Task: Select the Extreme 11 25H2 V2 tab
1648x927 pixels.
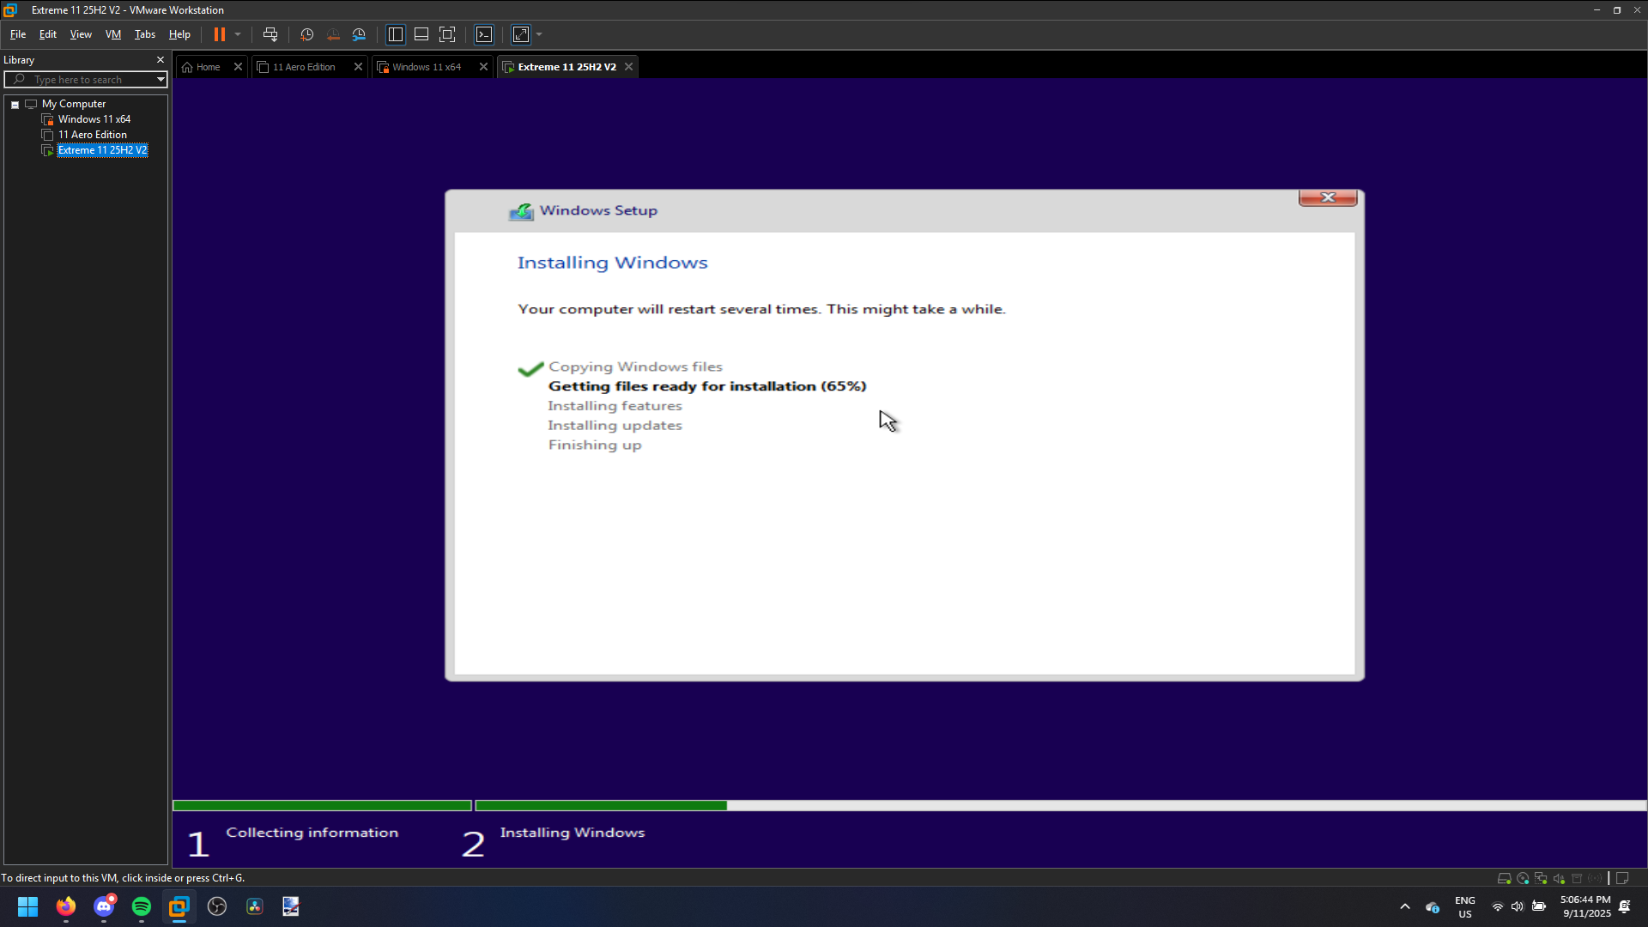Action: coord(566,67)
